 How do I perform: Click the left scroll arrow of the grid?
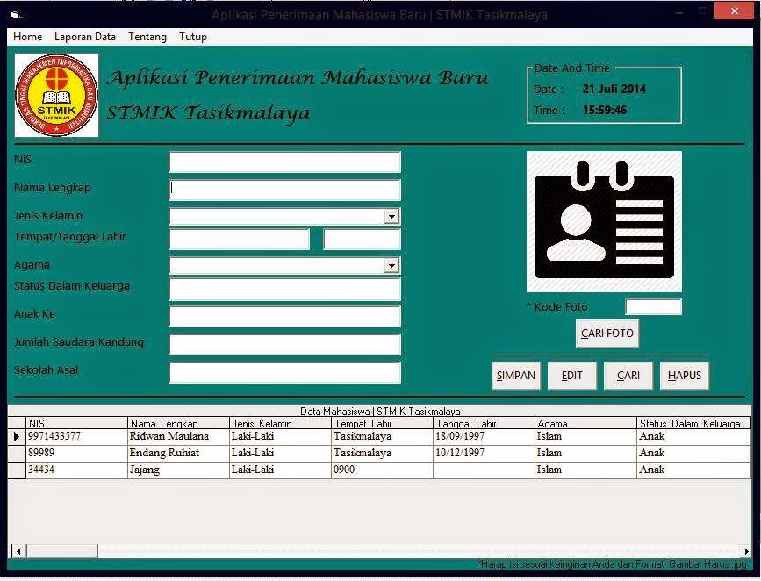(18, 551)
